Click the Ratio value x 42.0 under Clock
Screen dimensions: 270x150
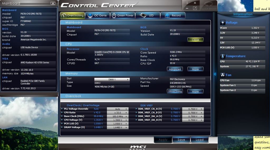(x=173, y=56)
